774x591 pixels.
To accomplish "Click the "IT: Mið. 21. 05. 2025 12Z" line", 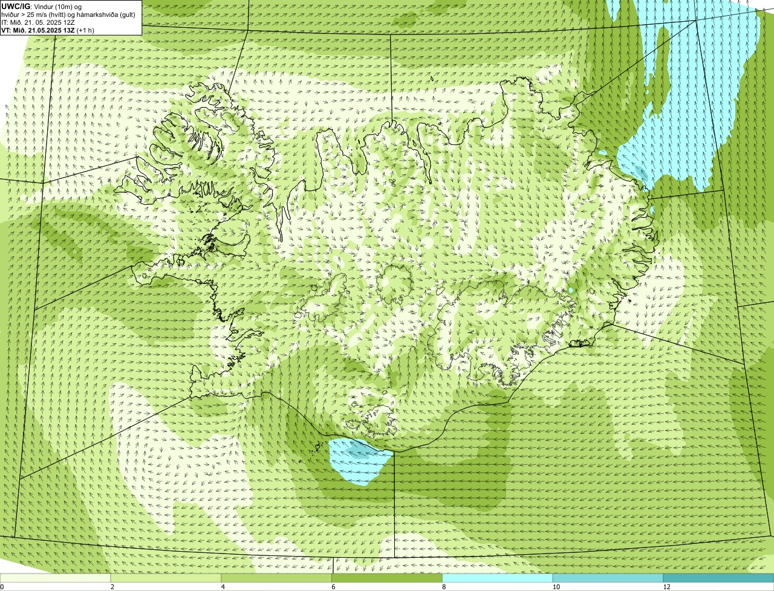I will tap(38, 22).
